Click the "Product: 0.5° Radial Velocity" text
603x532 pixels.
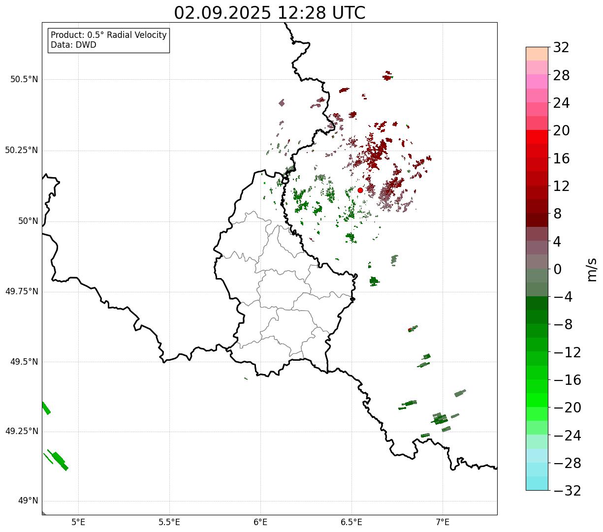[109, 35]
